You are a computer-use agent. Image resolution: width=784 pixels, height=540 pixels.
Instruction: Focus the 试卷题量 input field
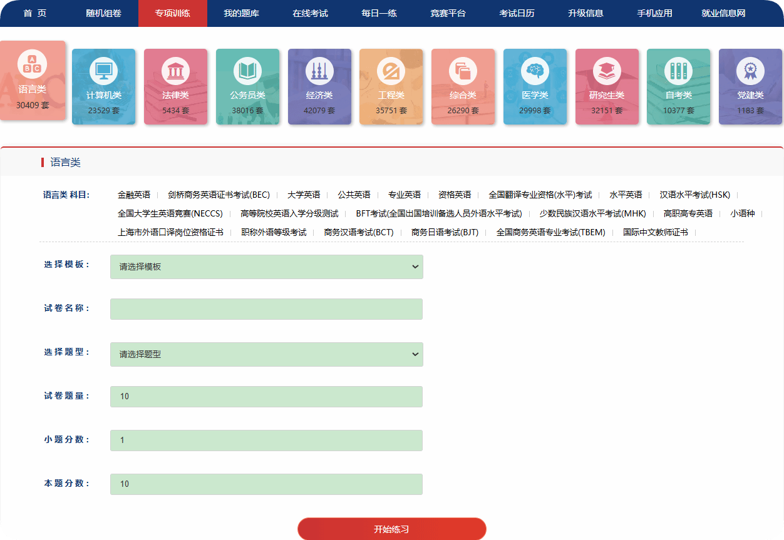[266, 397]
